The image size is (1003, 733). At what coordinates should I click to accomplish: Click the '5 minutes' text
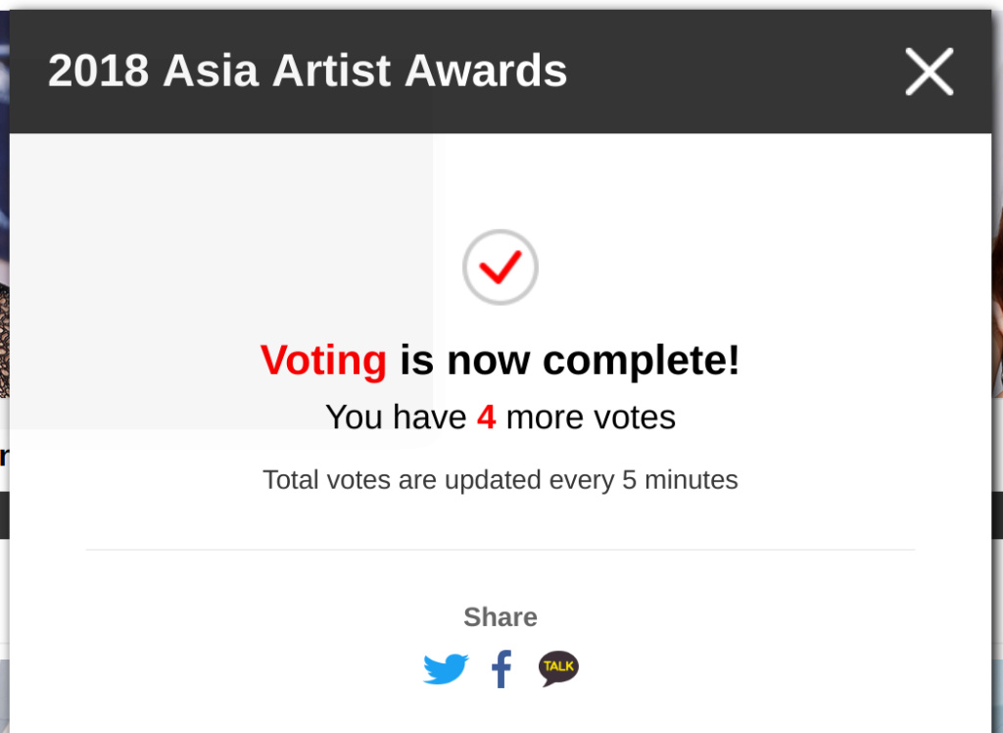pyautogui.click(x=680, y=480)
